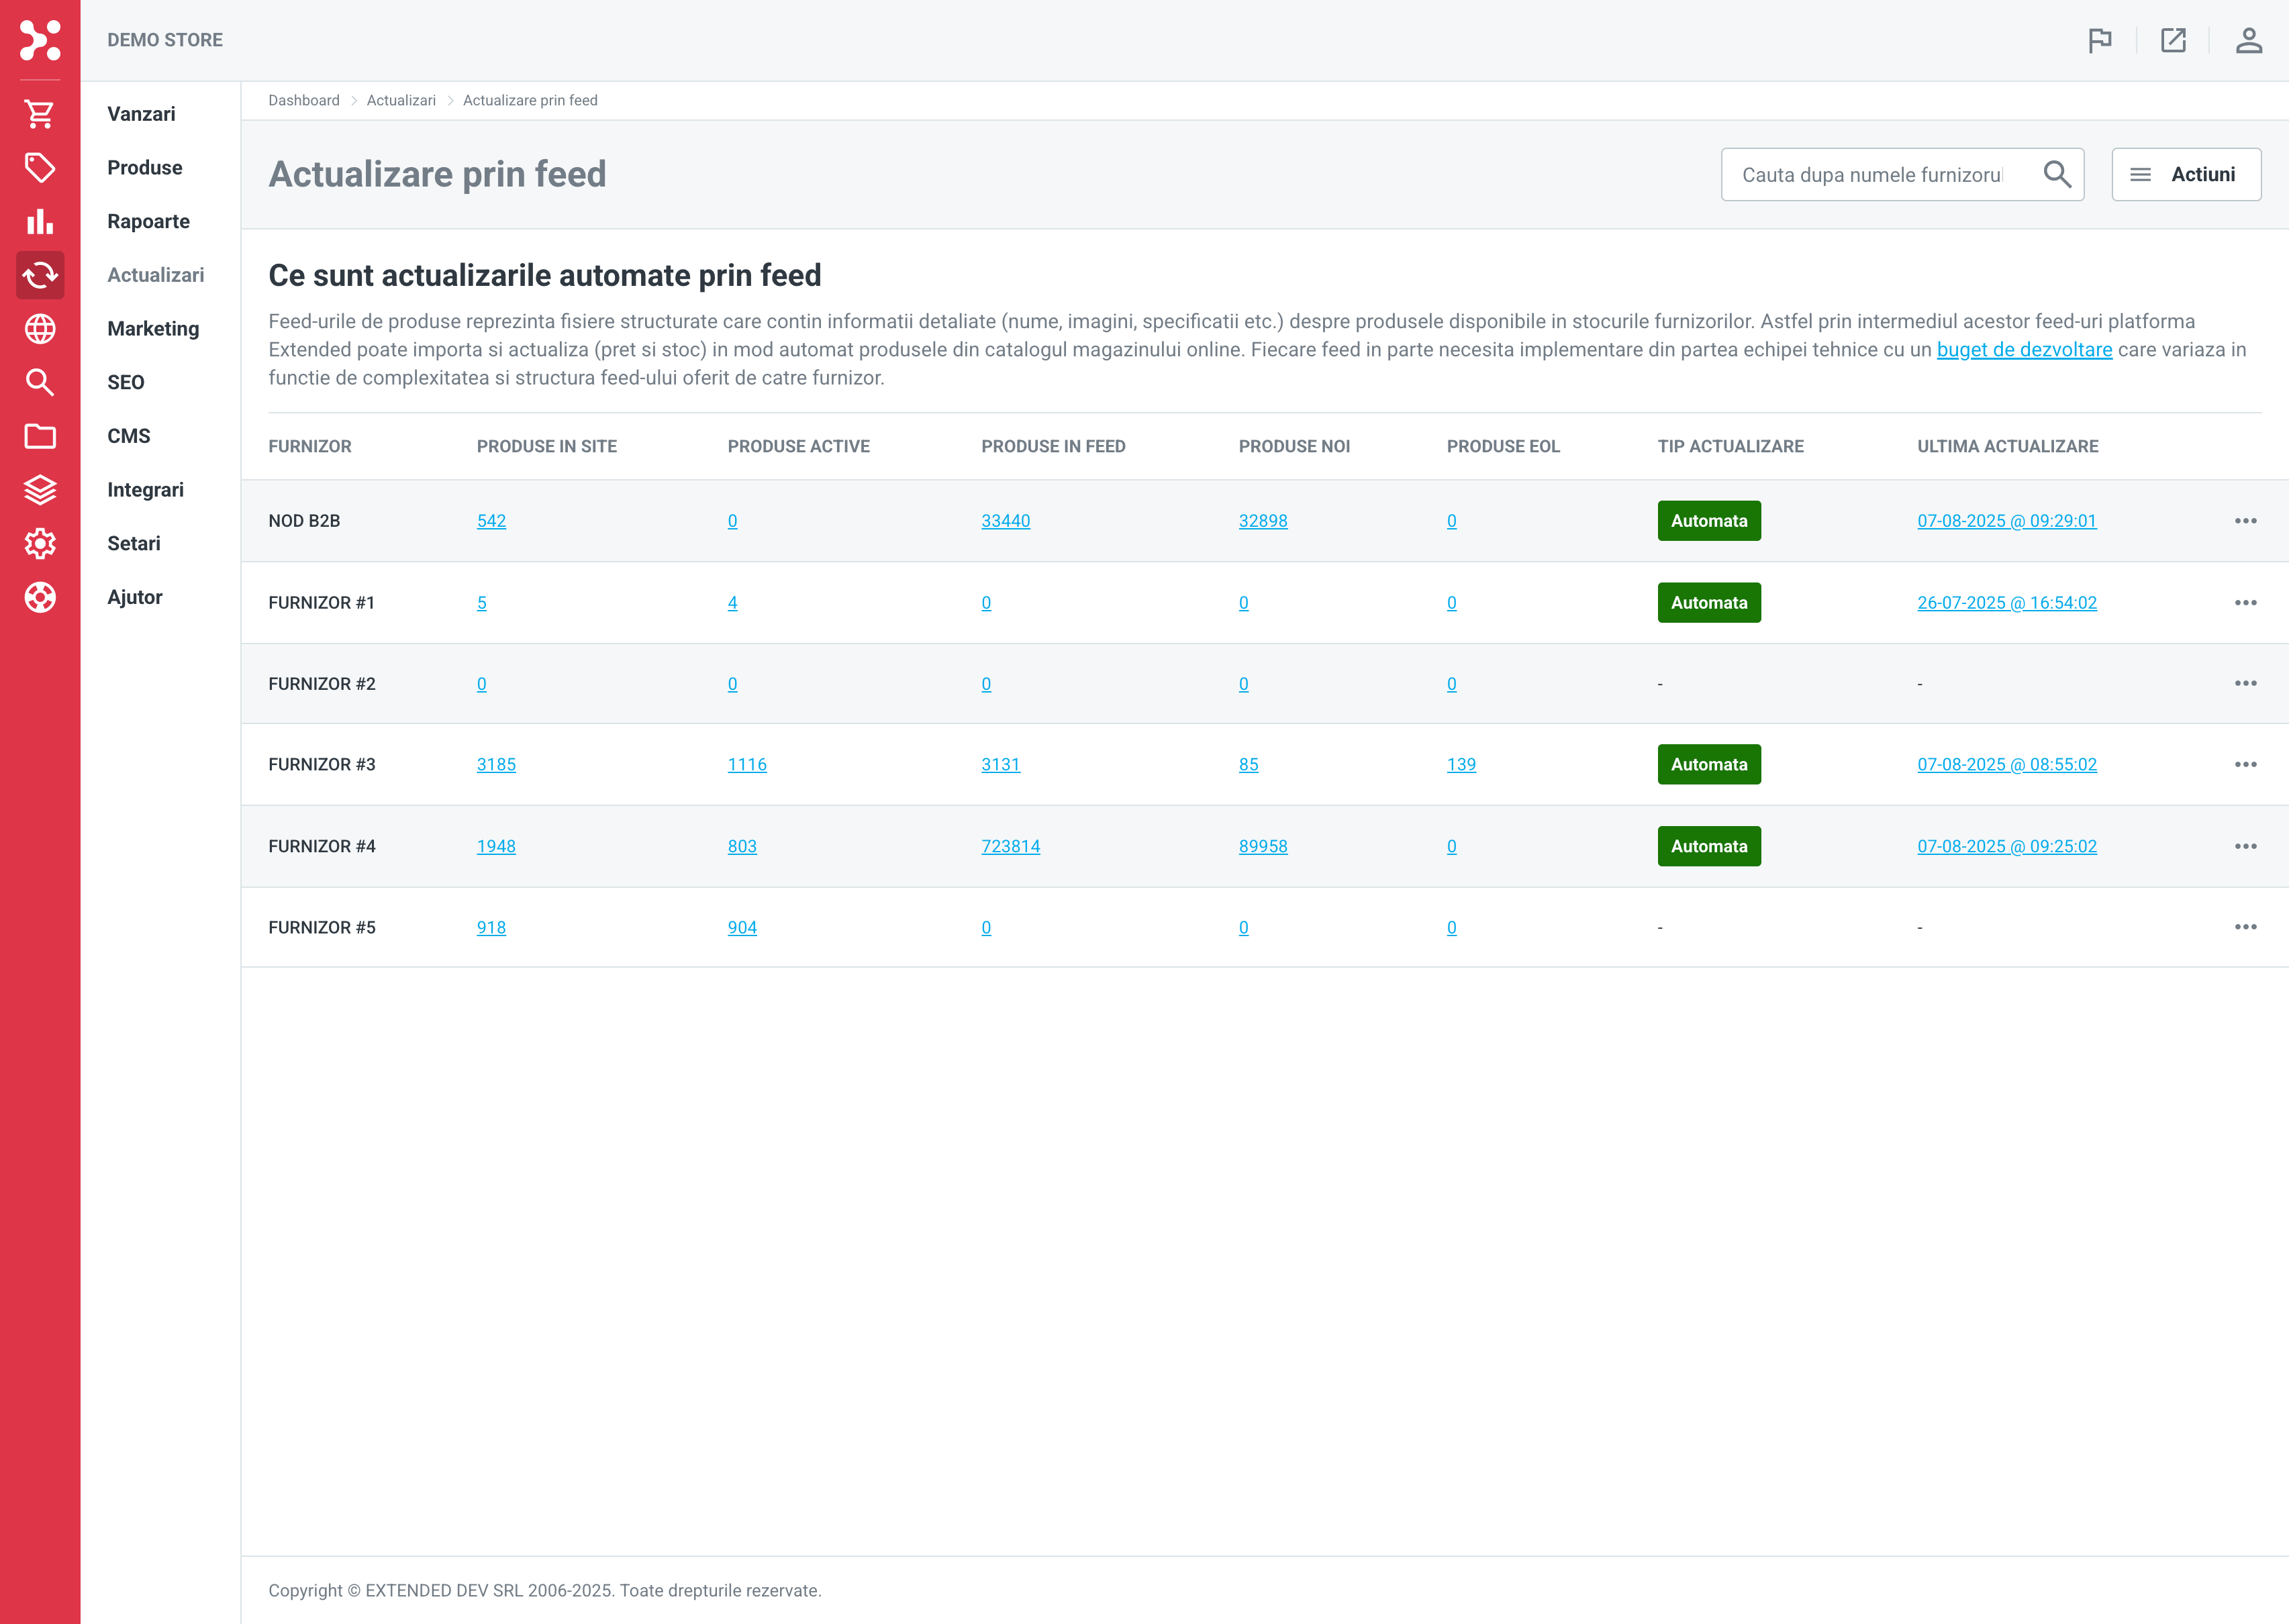Open FURNIZOR #1 products in site 5
The image size is (2289, 1624).
point(482,603)
